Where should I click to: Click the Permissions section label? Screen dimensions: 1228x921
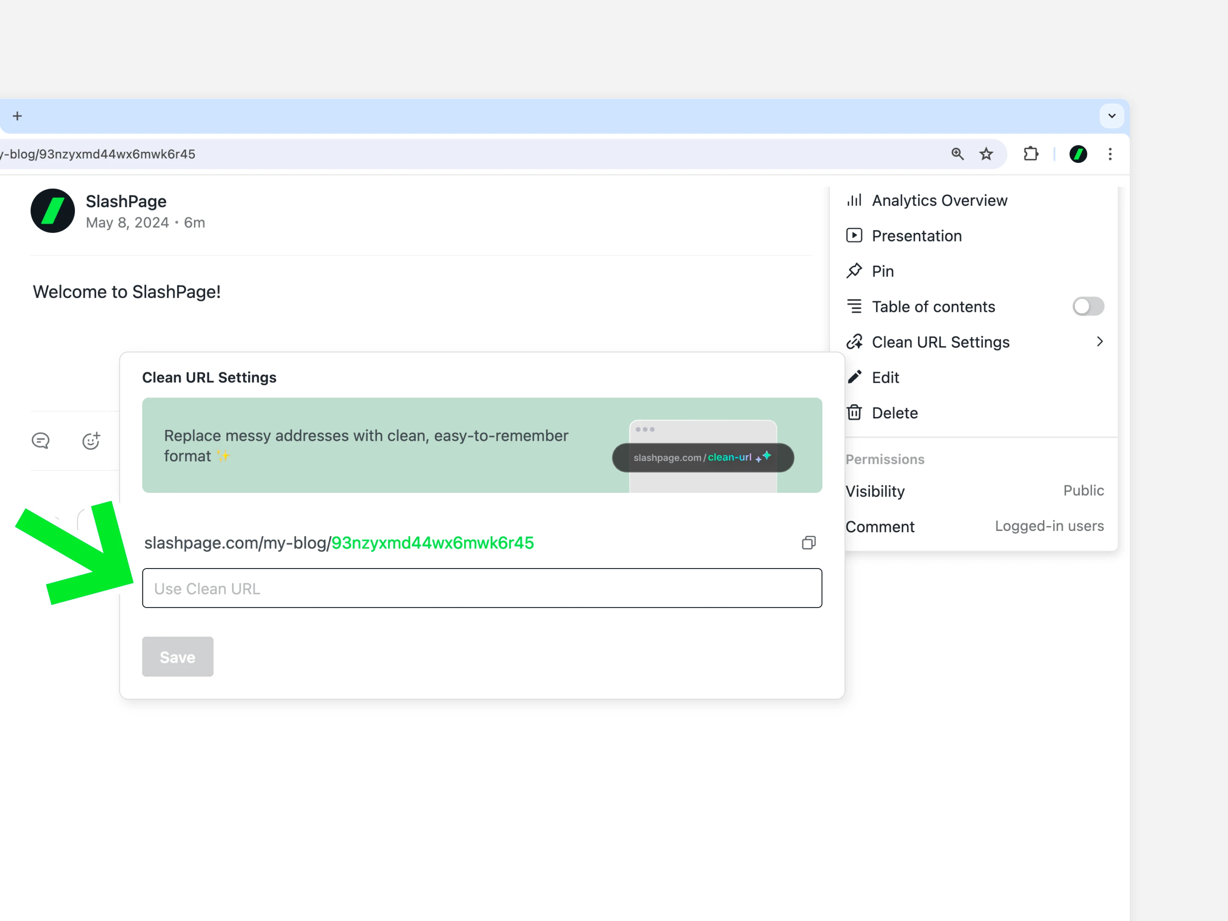[885, 460]
